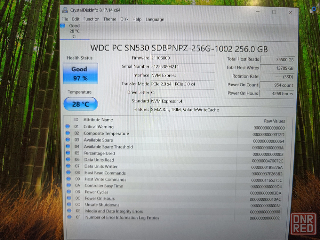Open the Language menu
The height and width of the screenshot is (240, 320).
[155, 20]
